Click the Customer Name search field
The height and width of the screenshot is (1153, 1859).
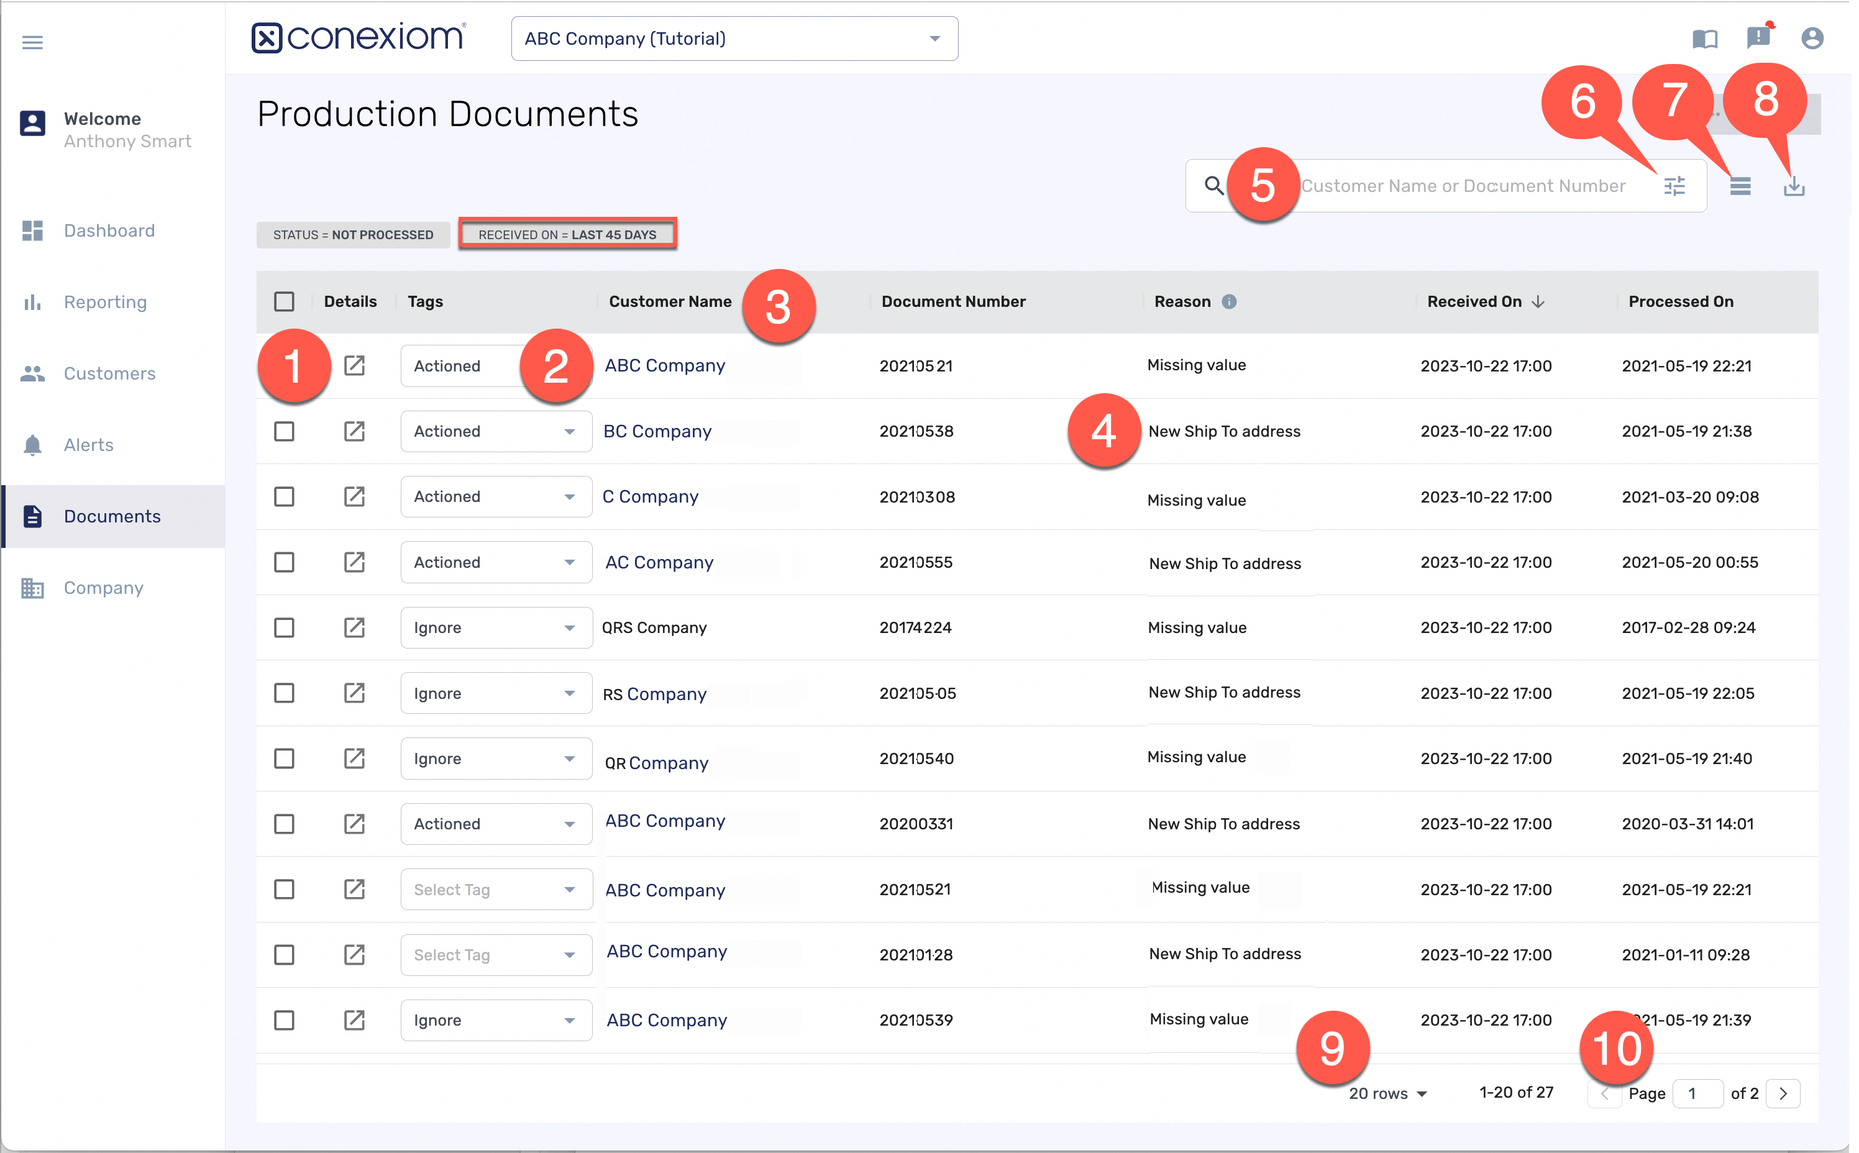1464,185
